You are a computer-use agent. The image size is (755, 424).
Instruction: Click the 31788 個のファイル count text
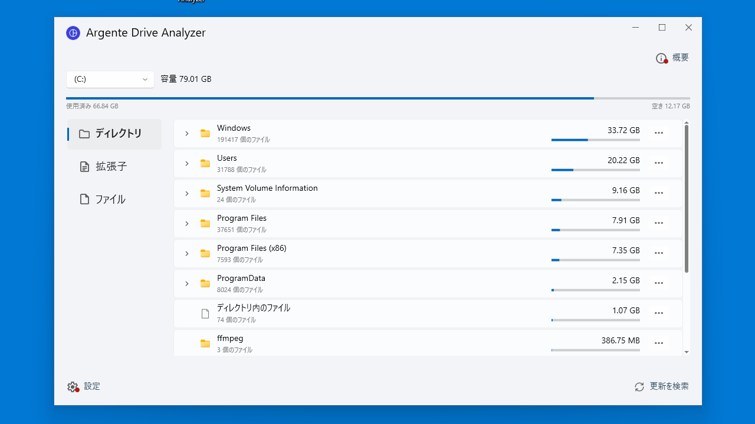[x=241, y=170]
